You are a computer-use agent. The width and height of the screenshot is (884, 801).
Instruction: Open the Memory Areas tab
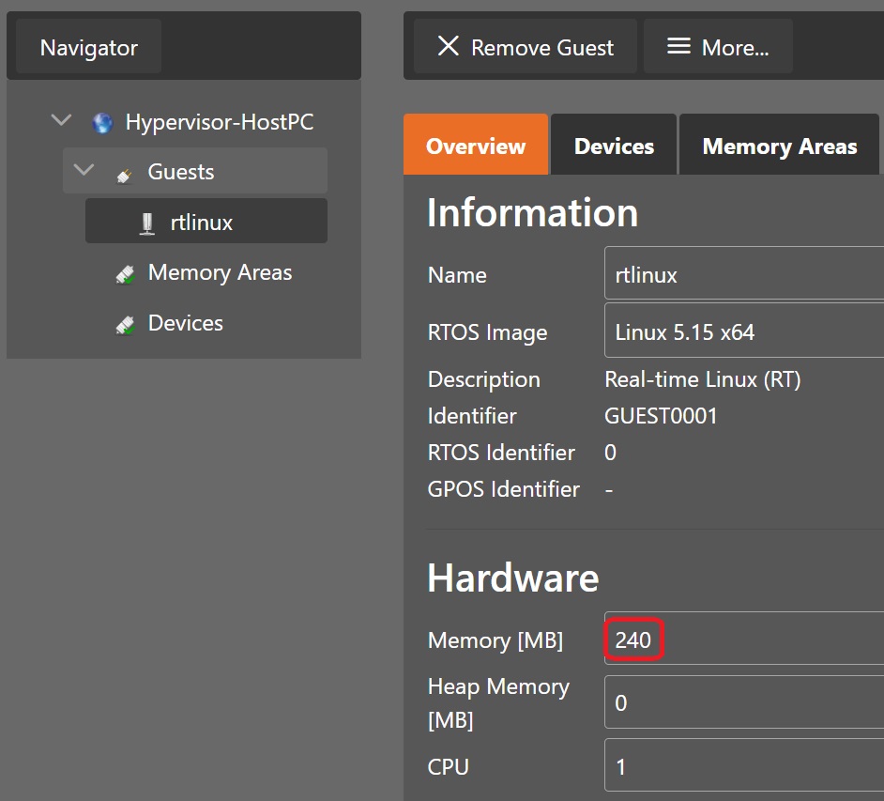click(779, 145)
